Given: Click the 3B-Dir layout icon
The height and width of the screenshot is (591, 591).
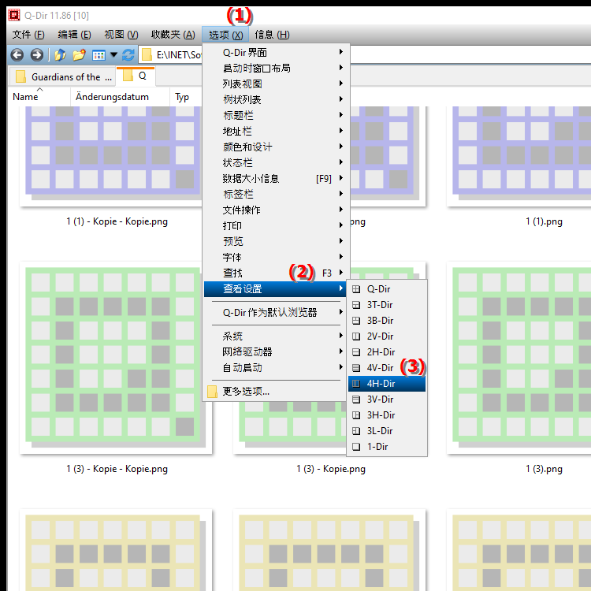Looking at the screenshot, I should tap(356, 321).
